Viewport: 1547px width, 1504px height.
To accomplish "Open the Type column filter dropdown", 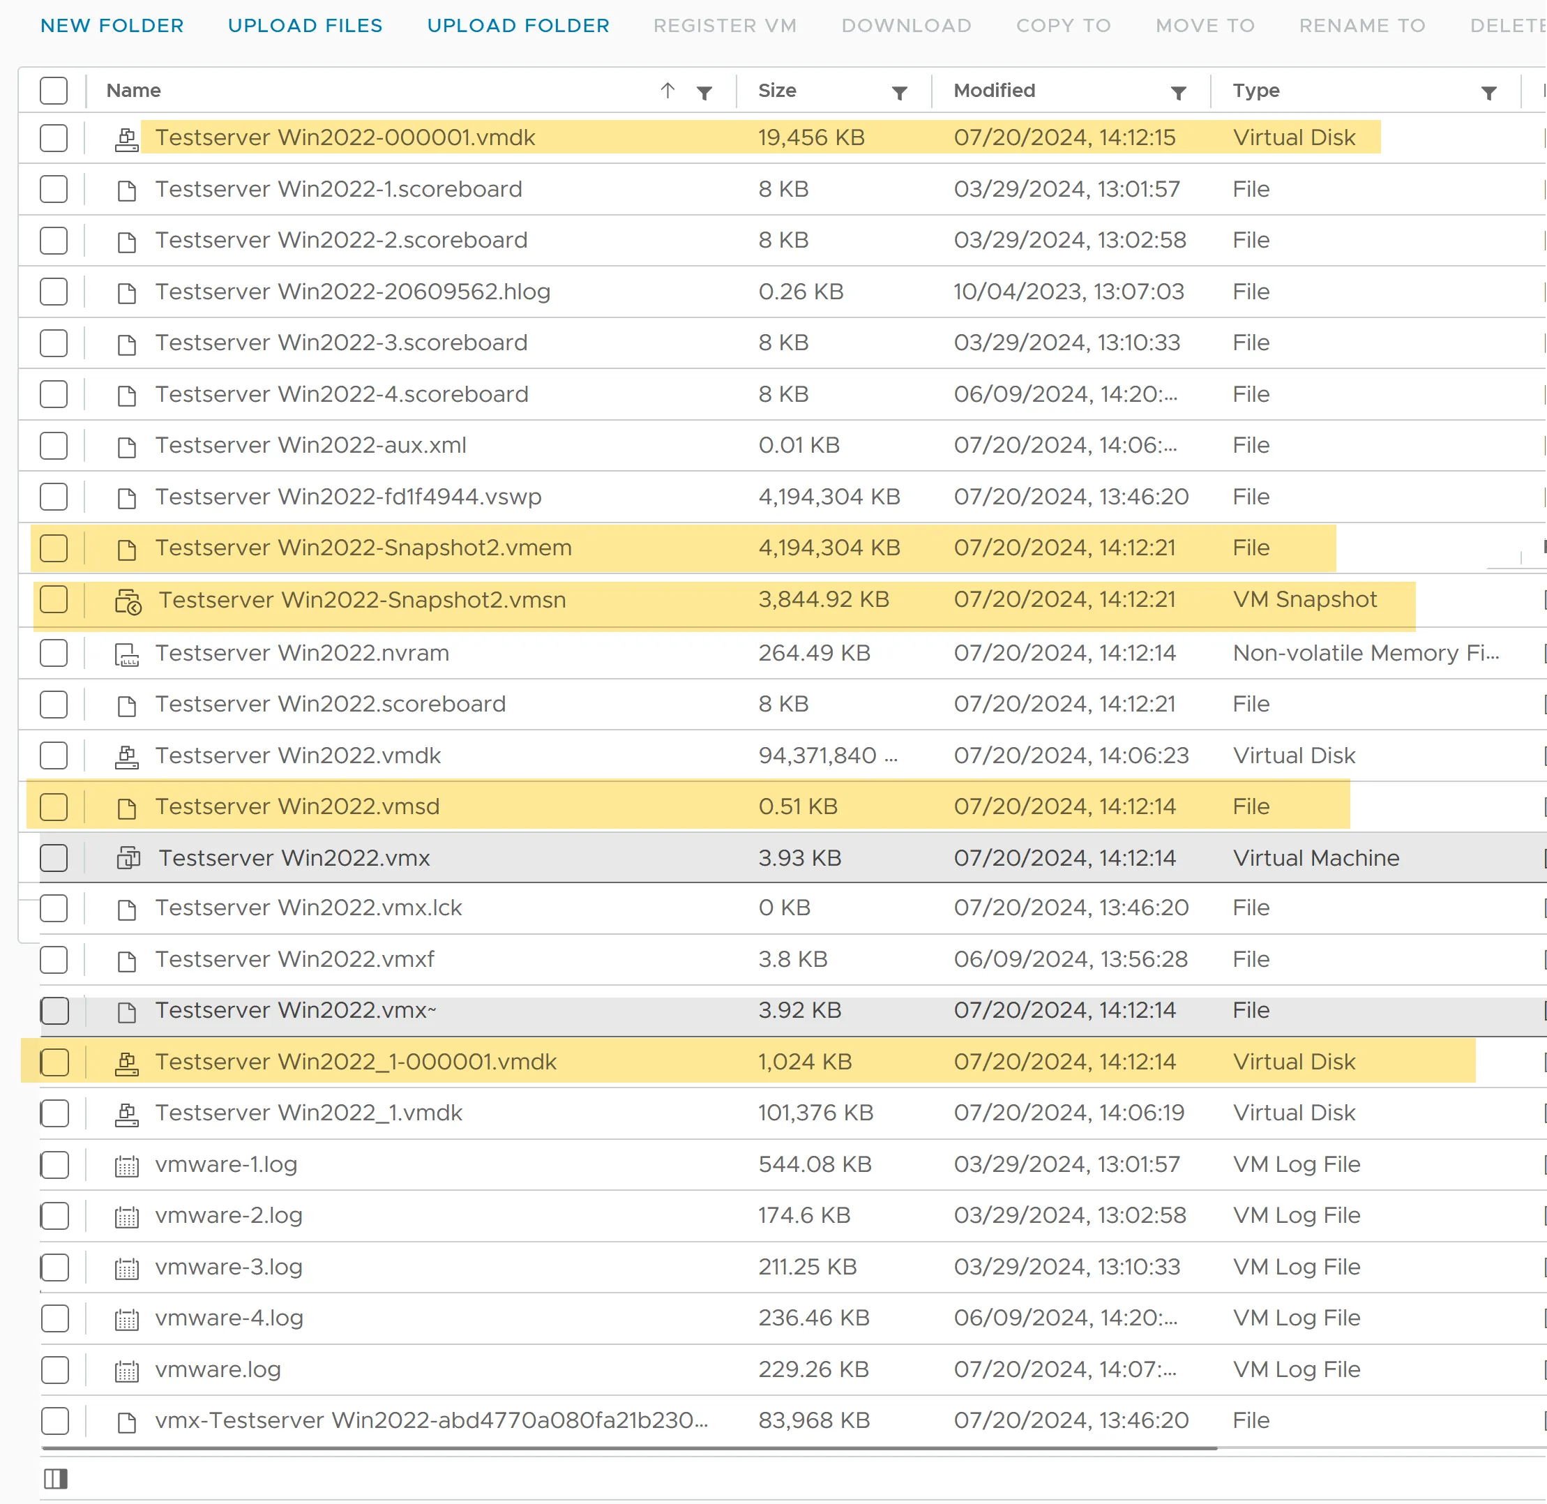I will (x=1488, y=92).
